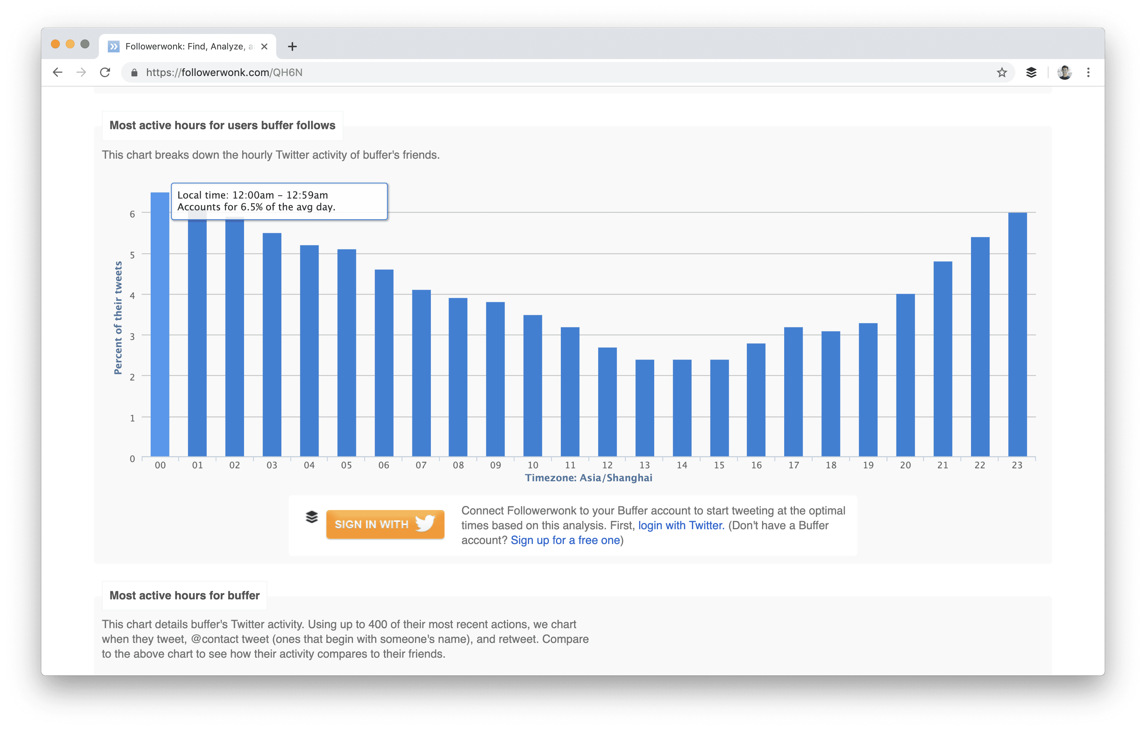Click the bar for hour 19
This screenshot has width=1146, height=730.
(868, 390)
